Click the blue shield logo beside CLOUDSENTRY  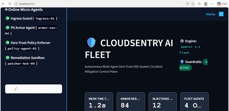coord(91,43)
